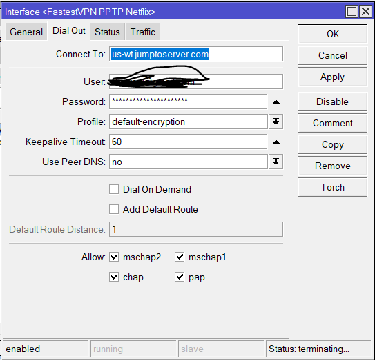Click the User input field
Viewport: 375px width, 361px height.
point(196,81)
